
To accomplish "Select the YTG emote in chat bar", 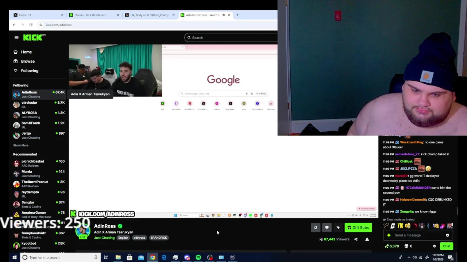I will [x=400, y=226].
